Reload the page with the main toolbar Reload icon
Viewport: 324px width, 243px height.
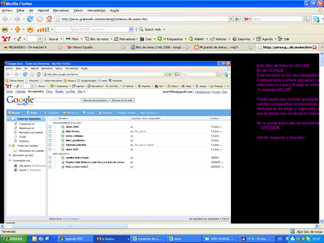[30, 19]
